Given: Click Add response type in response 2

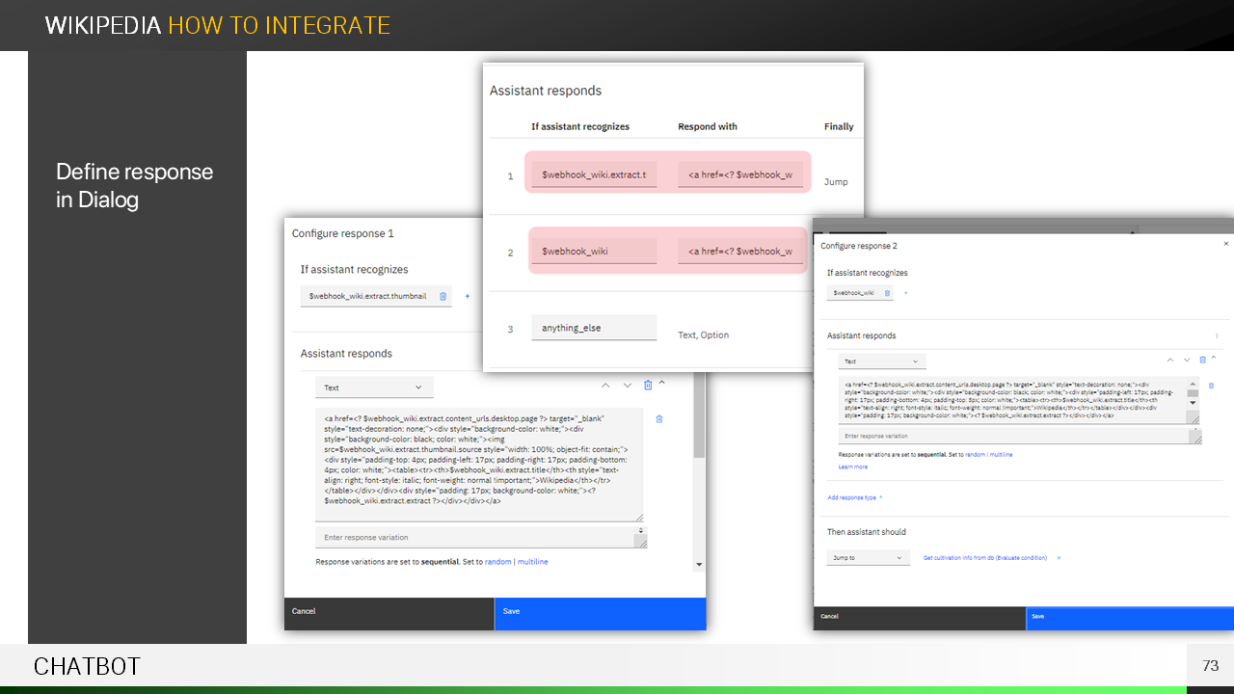Looking at the screenshot, I should pos(854,497).
